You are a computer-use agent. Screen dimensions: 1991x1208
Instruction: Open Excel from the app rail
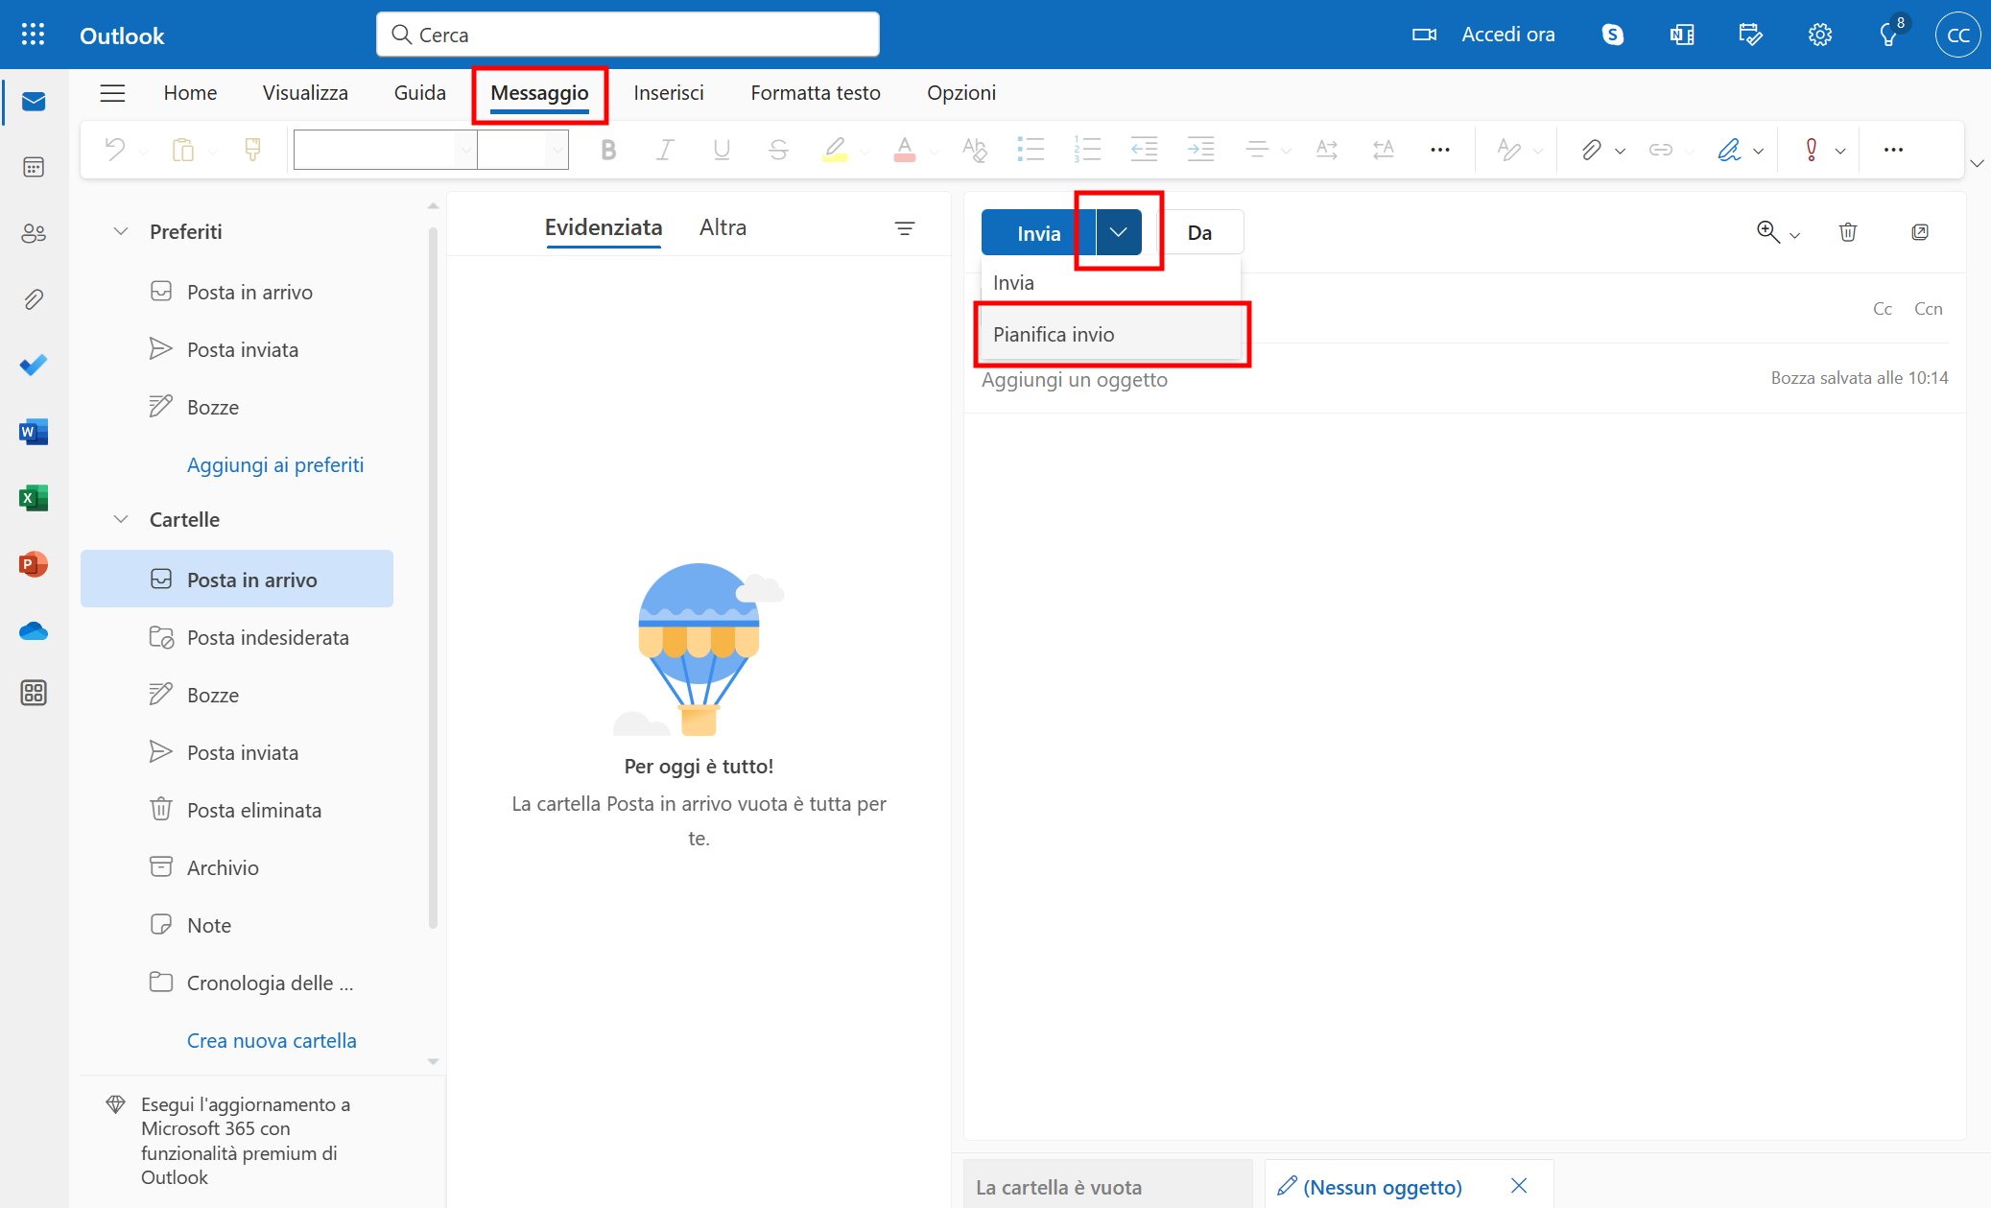(x=33, y=498)
